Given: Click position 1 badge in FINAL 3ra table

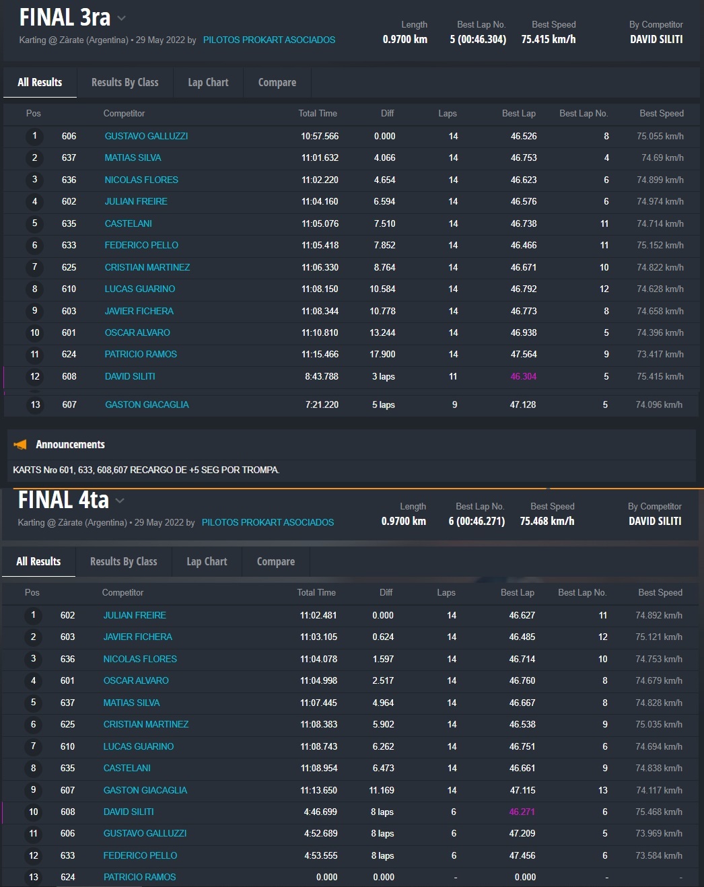Looking at the screenshot, I should point(34,136).
